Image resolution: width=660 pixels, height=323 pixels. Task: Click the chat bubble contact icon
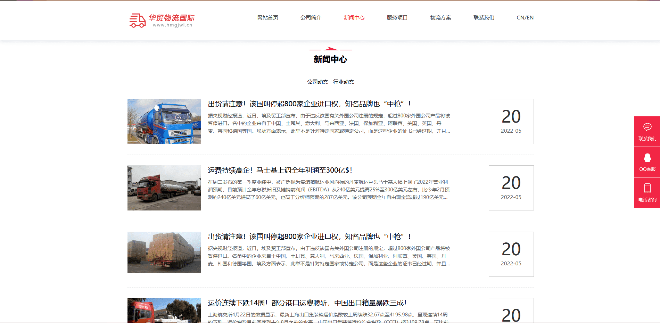click(x=647, y=127)
